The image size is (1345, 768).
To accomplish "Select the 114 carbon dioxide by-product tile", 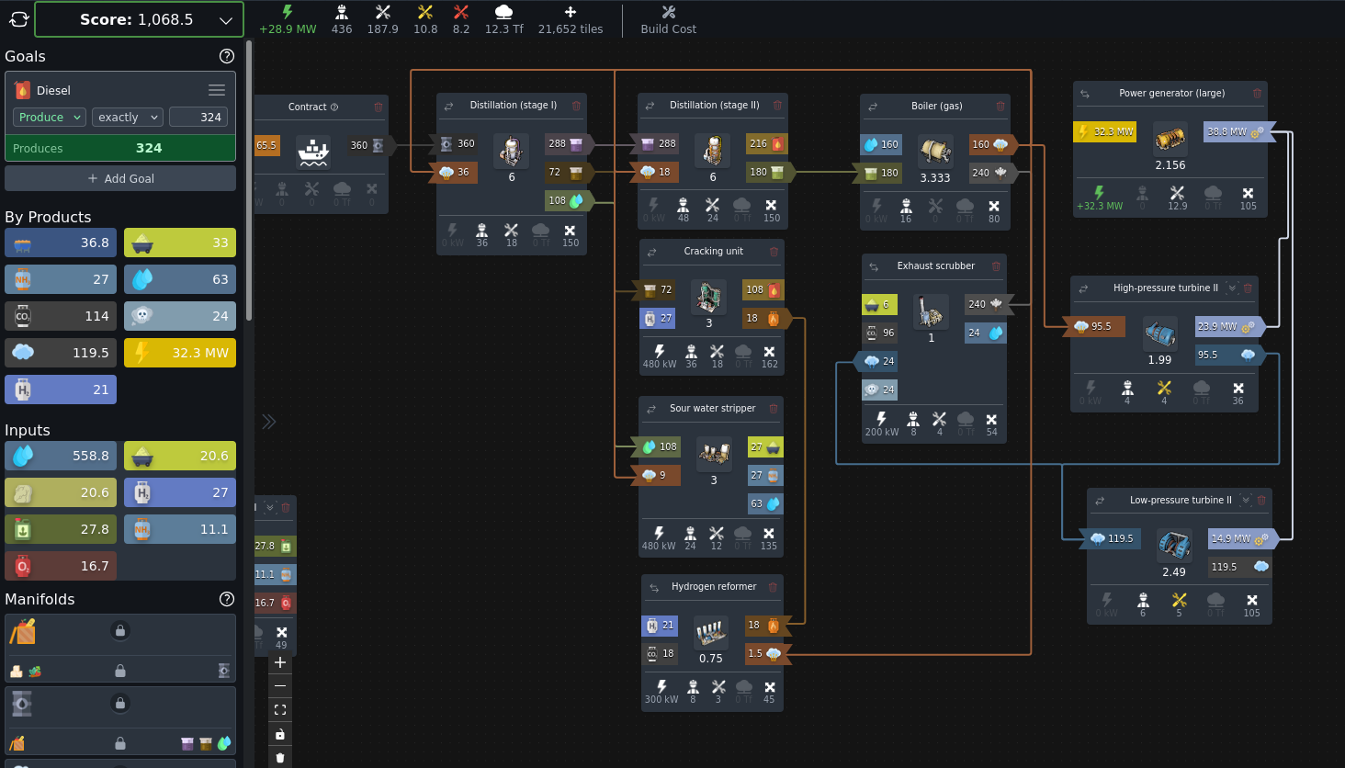I will click(61, 316).
